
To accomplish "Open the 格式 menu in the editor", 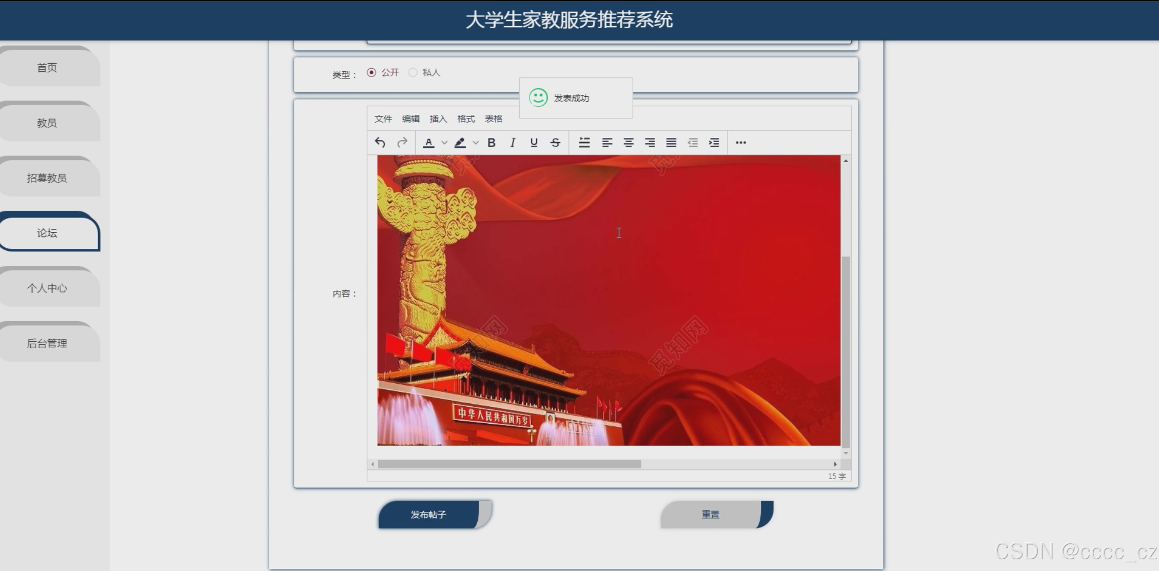I will coord(466,119).
